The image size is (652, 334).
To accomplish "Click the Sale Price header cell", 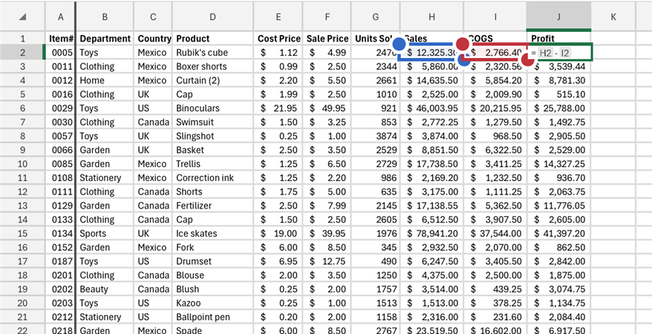I will (327, 39).
